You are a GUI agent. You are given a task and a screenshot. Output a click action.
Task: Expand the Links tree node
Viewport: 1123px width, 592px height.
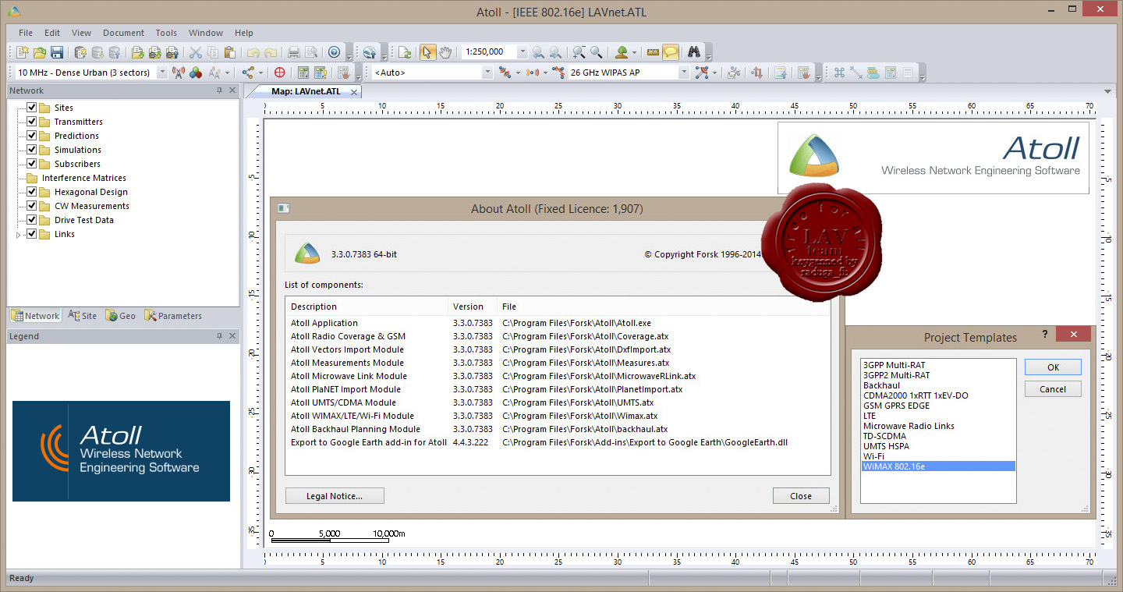[x=19, y=234]
